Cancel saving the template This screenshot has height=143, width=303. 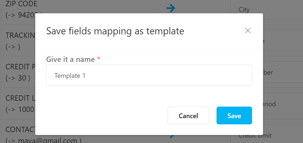(188, 115)
